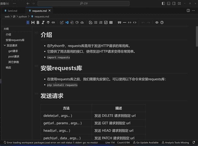Click Count 6184 in the status bar
The height and width of the screenshot is (146, 198).
click(x=123, y=143)
